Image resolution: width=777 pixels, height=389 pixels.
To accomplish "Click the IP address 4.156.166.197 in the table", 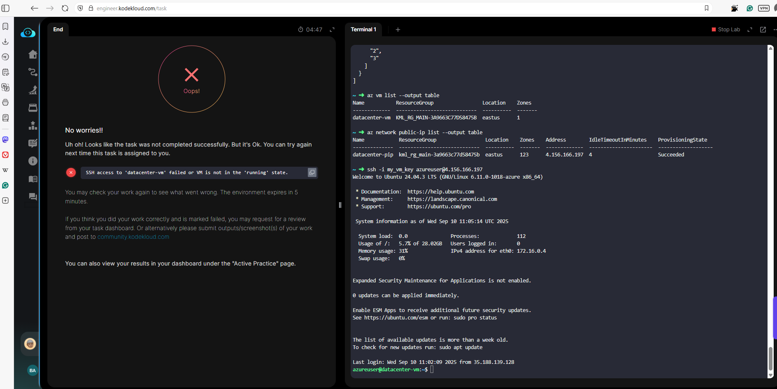I will pyautogui.click(x=564, y=155).
